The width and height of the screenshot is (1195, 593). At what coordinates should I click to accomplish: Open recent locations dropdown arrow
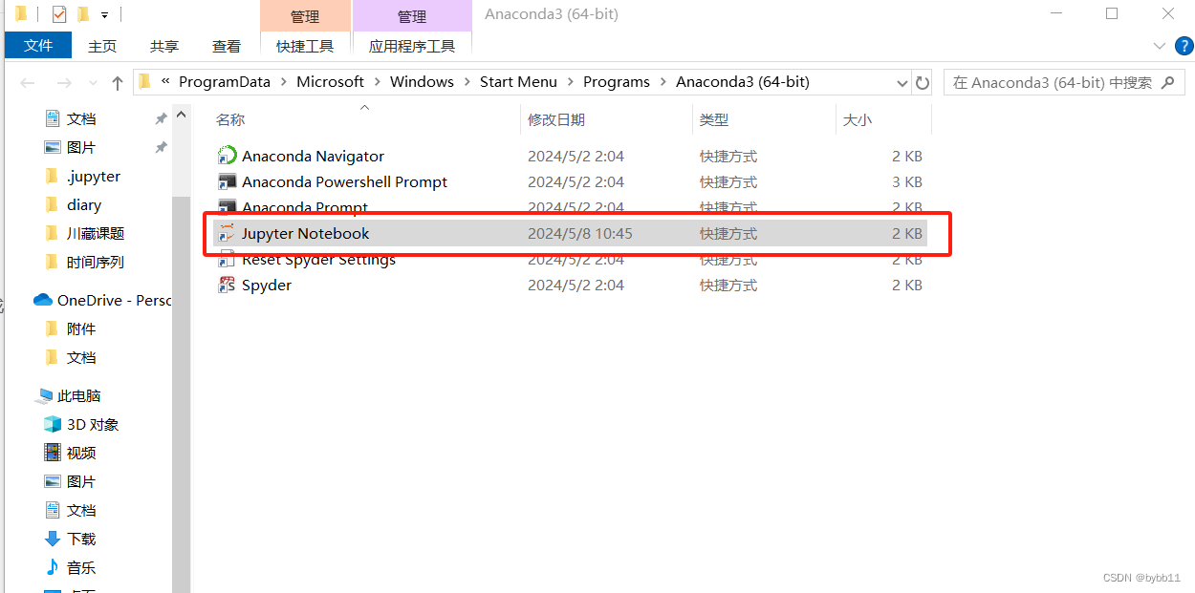(x=93, y=83)
